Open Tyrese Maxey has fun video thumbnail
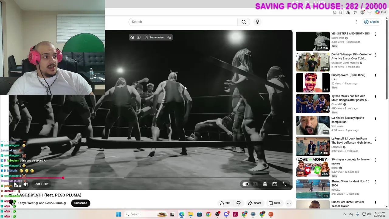389x219 pixels. 313,104
